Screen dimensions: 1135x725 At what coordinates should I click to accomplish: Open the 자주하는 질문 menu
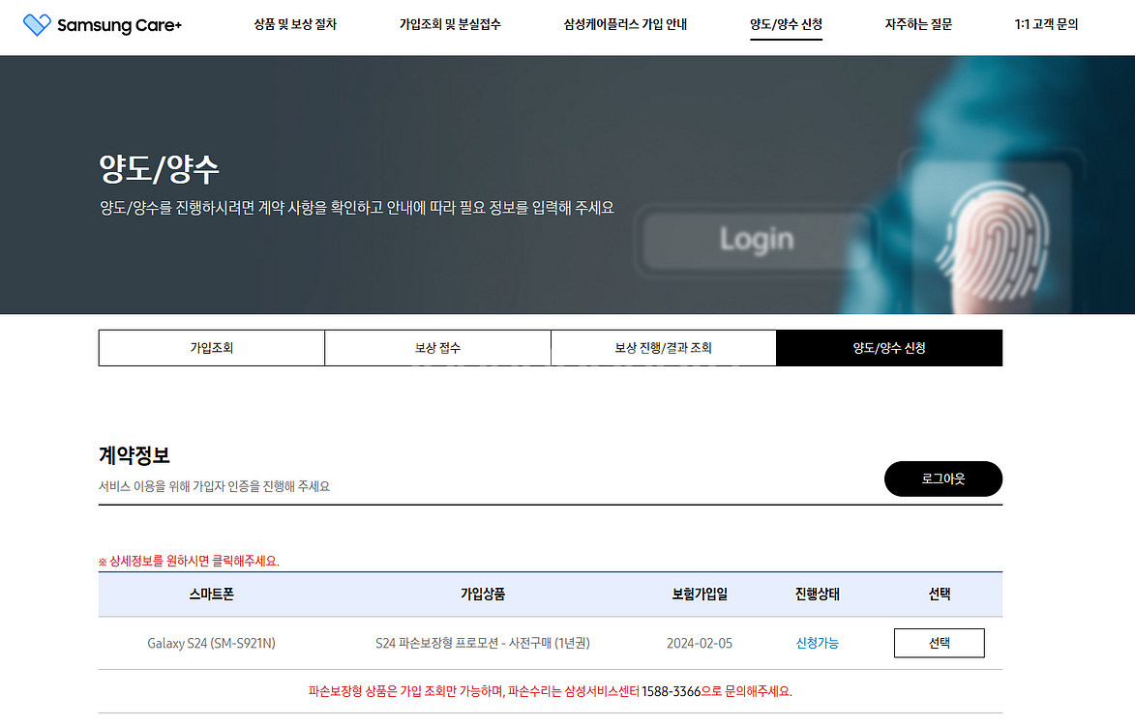pos(918,24)
